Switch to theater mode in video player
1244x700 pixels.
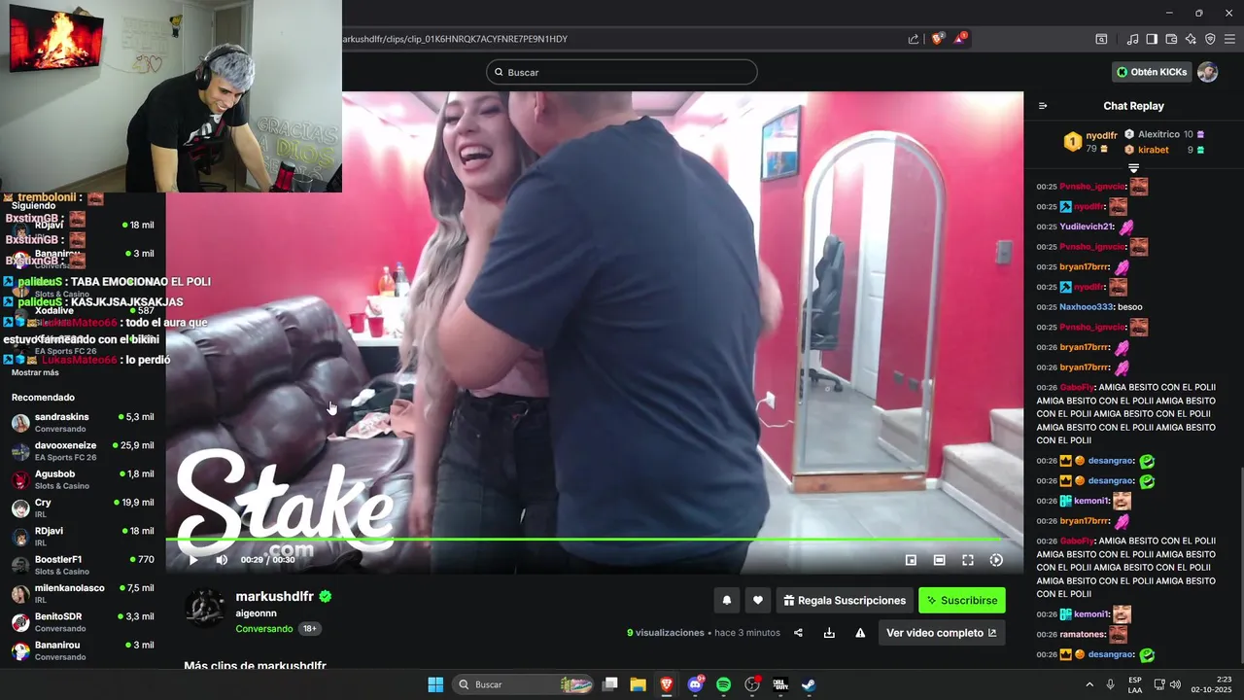click(939, 560)
